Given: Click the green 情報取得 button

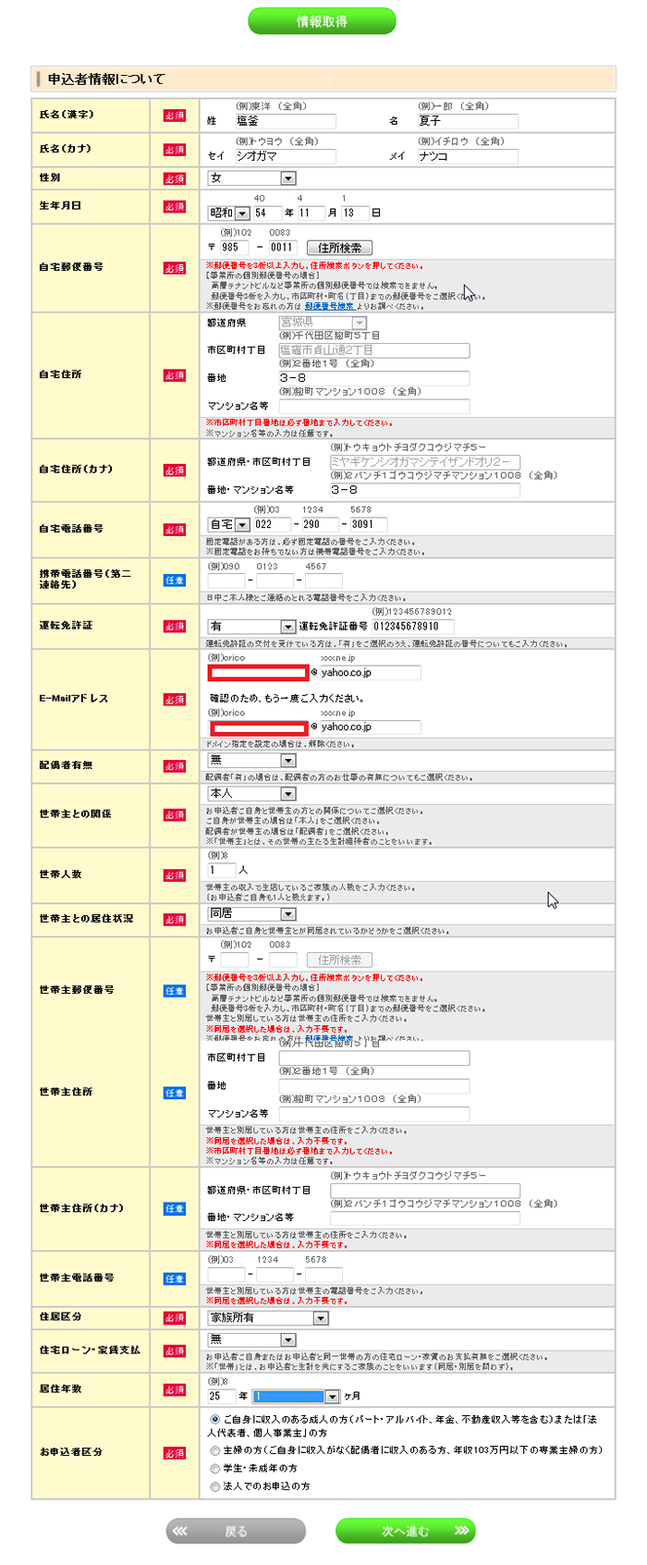Looking at the screenshot, I should [322, 20].
